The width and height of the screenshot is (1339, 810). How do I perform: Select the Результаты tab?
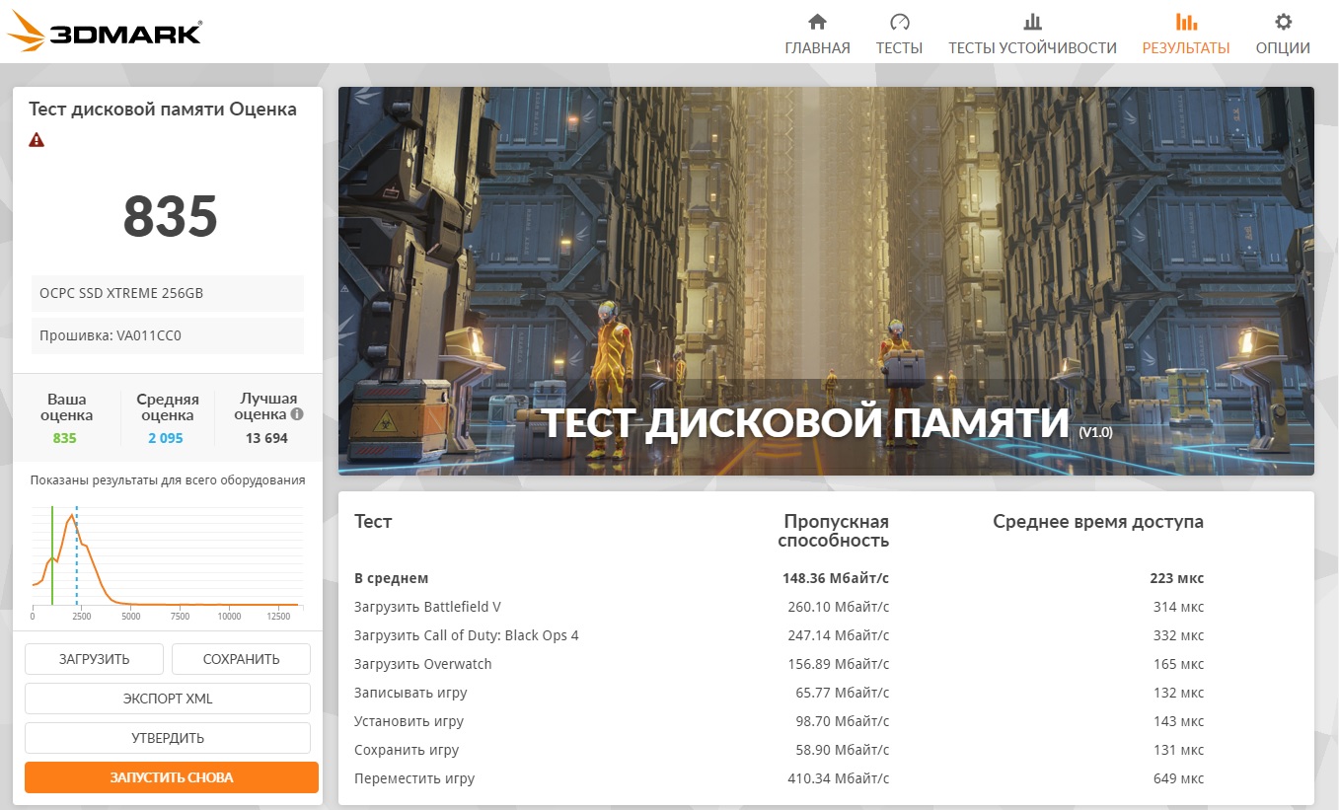tap(1186, 47)
